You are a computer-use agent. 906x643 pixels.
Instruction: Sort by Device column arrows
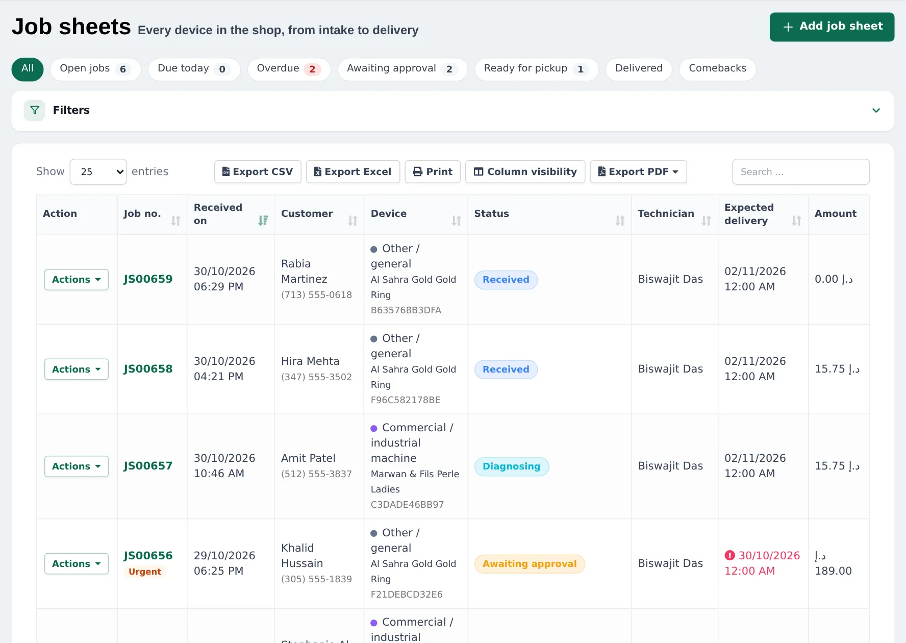pos(457,220)
